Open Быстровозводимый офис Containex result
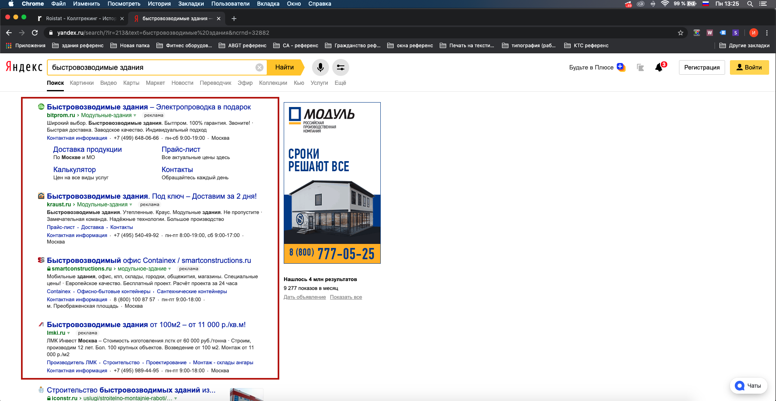The image size is (776, 401). point(149,260)
